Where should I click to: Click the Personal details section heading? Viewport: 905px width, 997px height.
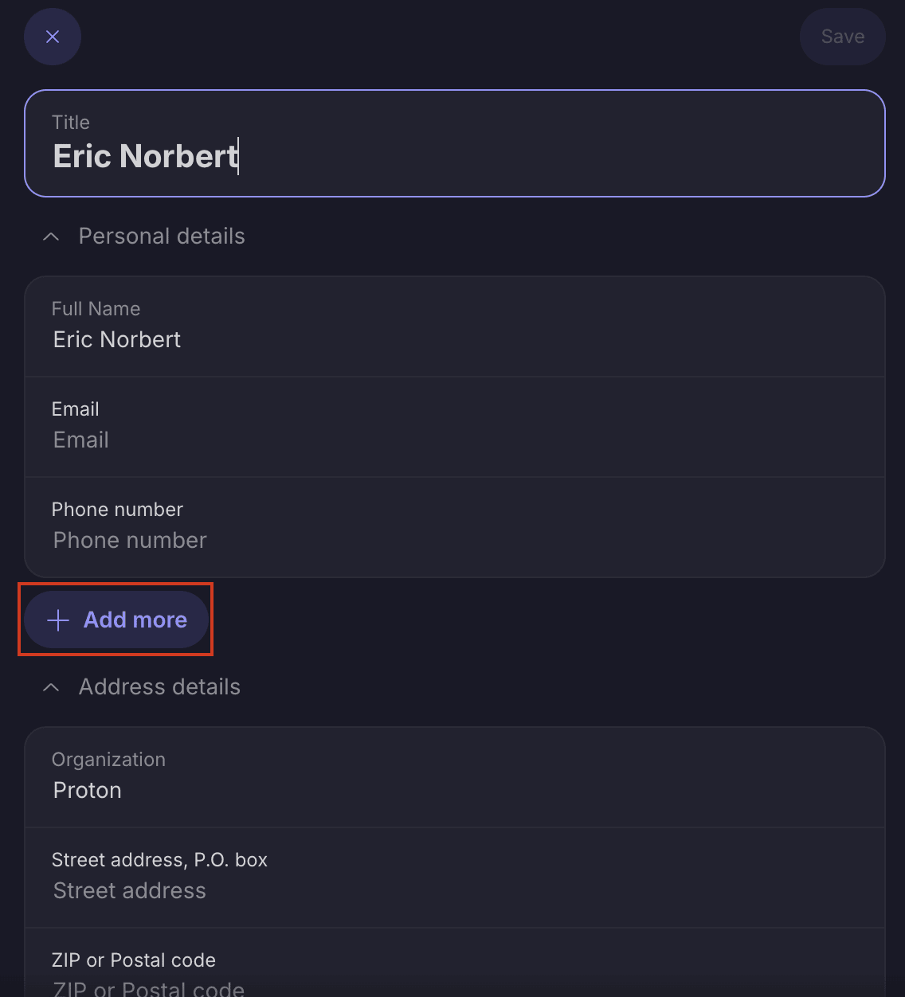(x=162, y=237)
